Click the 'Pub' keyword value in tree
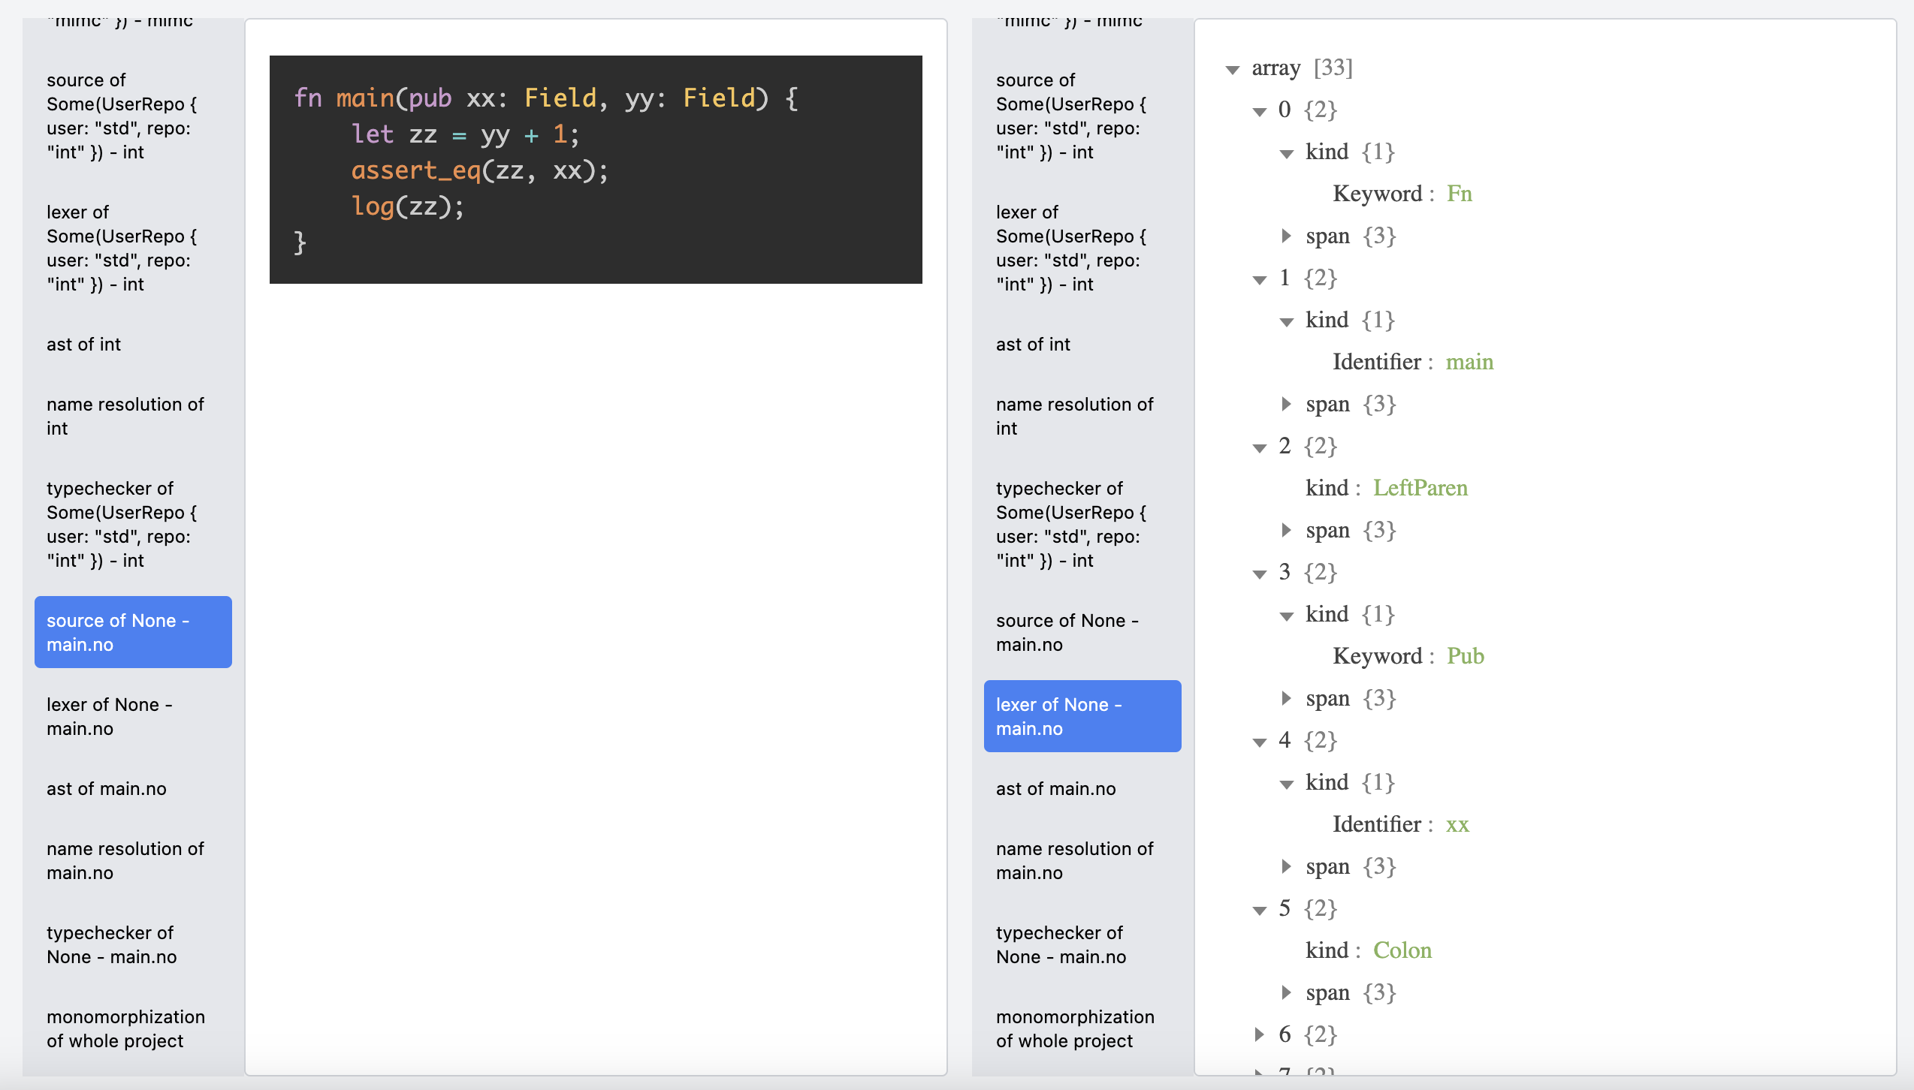The height and width of the screenshot is (1090, 1914). pos(1465,657)
